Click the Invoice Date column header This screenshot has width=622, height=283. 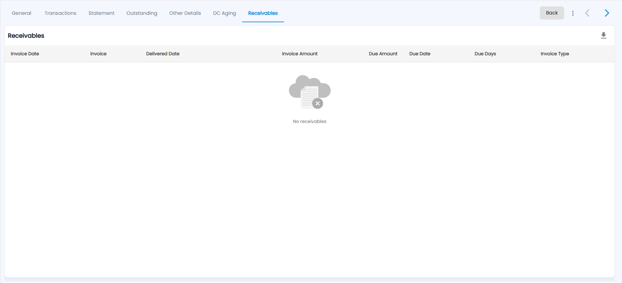coord(25,54)
